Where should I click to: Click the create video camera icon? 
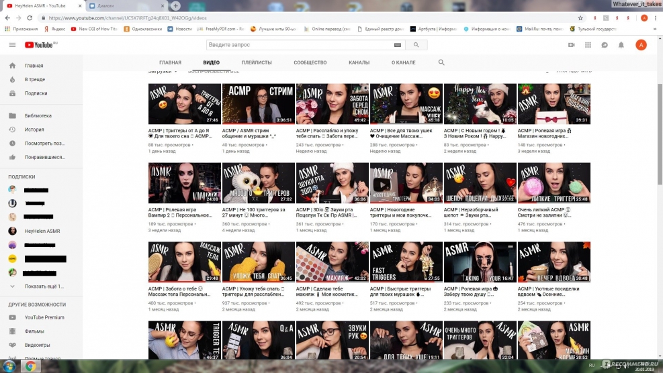click(572, 45)
